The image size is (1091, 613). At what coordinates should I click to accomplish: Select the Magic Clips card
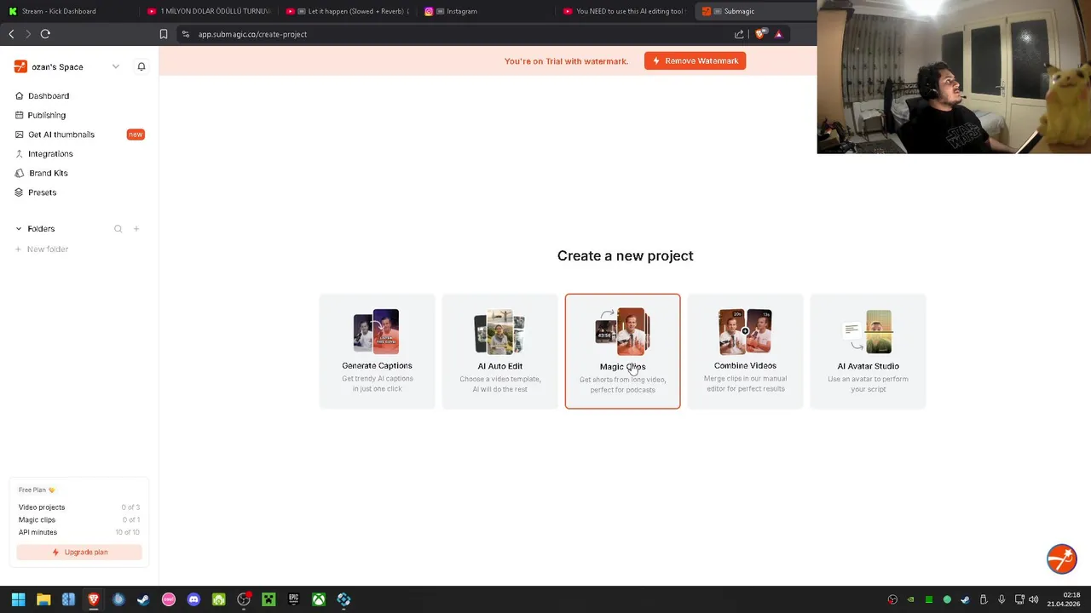pyautogui.click(x=622, y=351)
